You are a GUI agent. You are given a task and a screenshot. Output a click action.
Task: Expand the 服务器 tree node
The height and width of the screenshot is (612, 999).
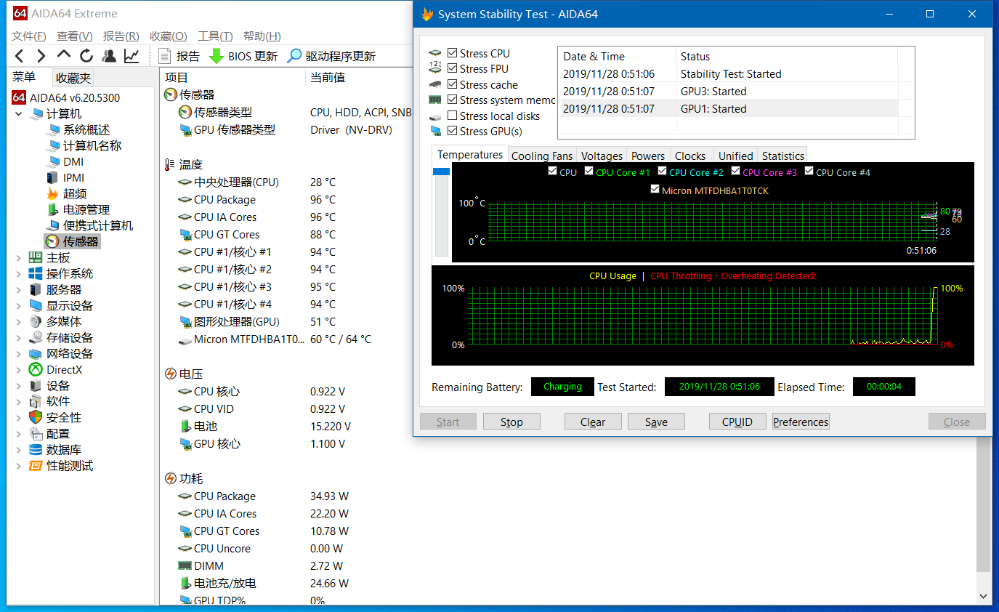point(18,289)
